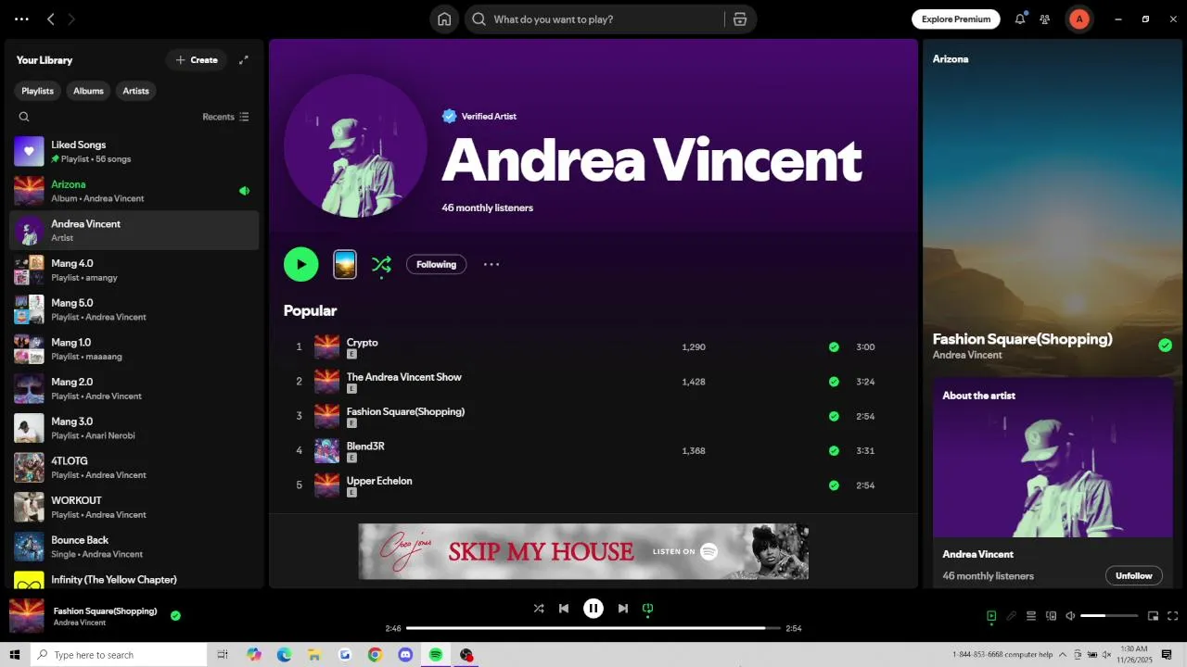The width and height of the screenshot is (1187, 667).
Task: Open Mang 1.0 playlist
Action: pyautogui.click(x=134, y=348)
